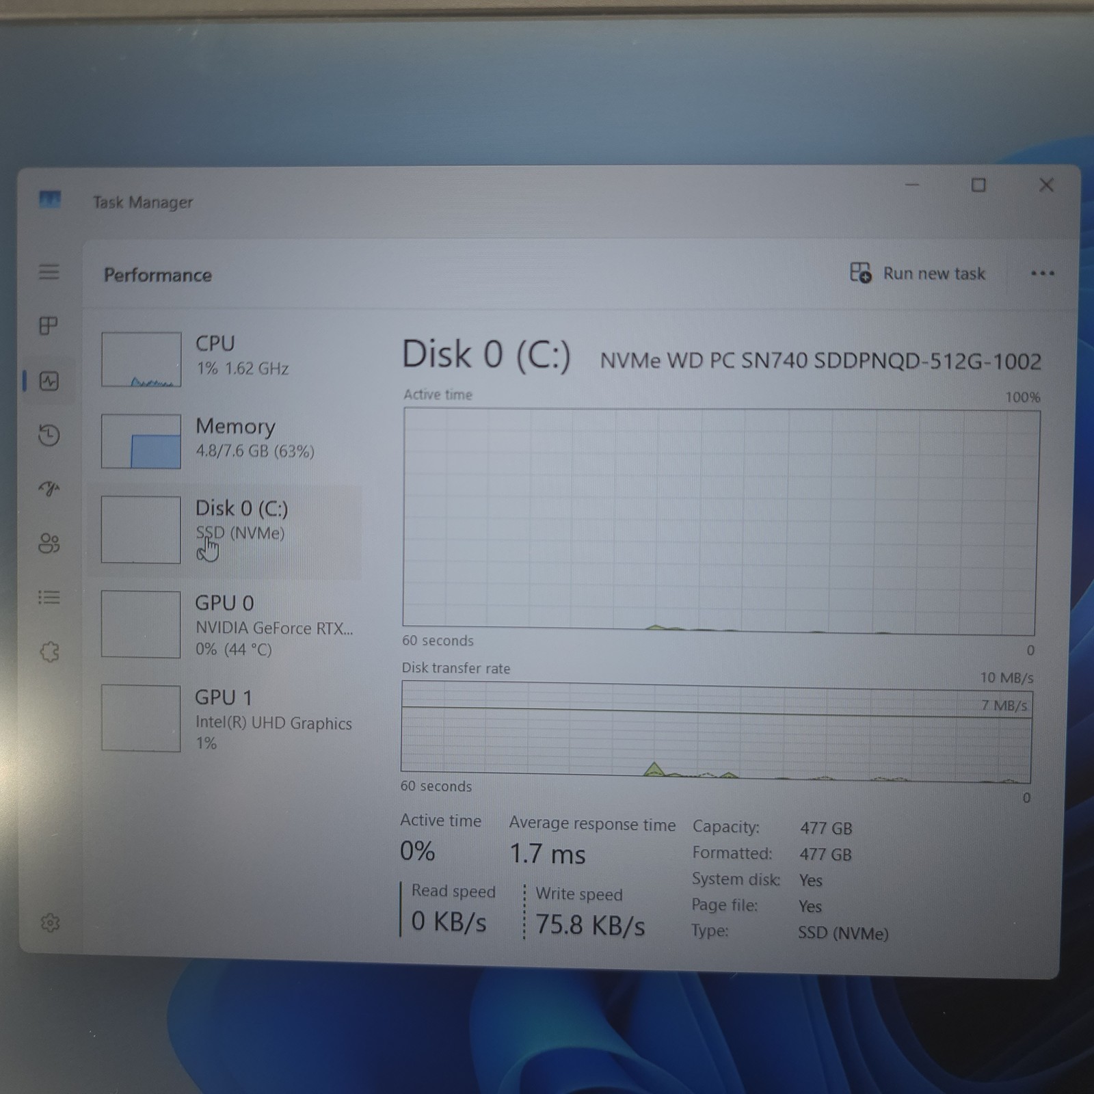The image size is (1094, 1094).
Task: Click the CPU mini graph thumbnail
Action: tap(141, 360)
